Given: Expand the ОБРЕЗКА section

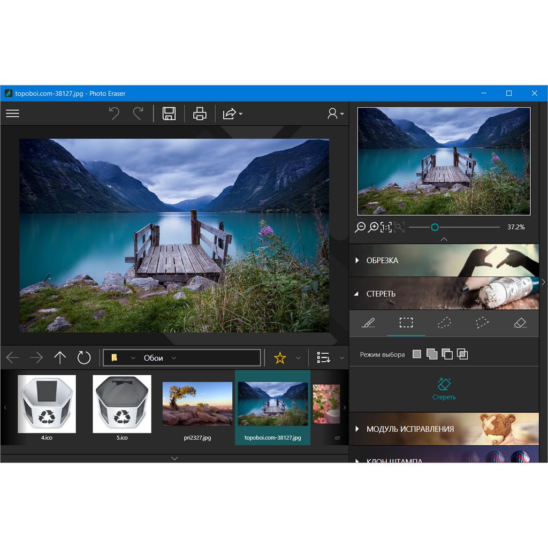Looking at the screenshot, I should (x=444, y=261).
